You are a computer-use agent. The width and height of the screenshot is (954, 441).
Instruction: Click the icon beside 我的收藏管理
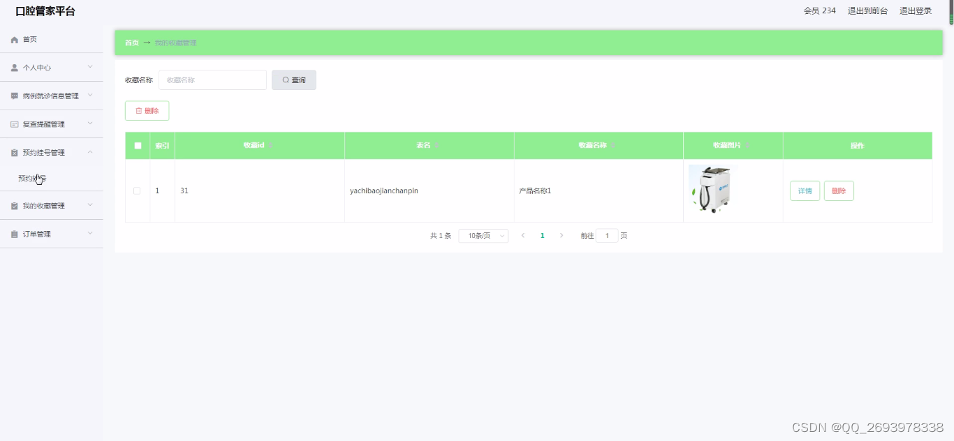tap(15, 206)
